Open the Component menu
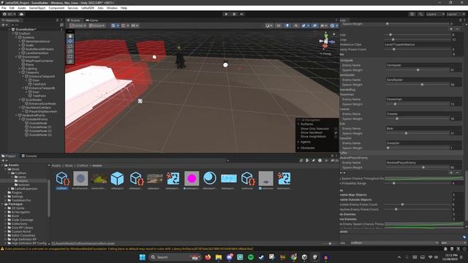Image resolution: width=468 pixels, height=263 pixels. (56, 8)
